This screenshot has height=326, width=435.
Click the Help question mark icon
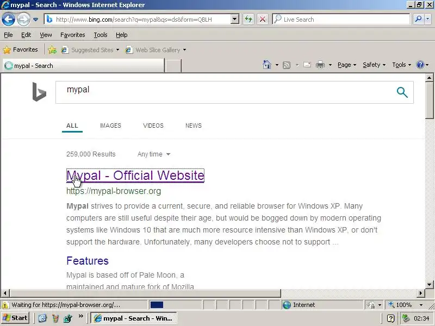420,65
